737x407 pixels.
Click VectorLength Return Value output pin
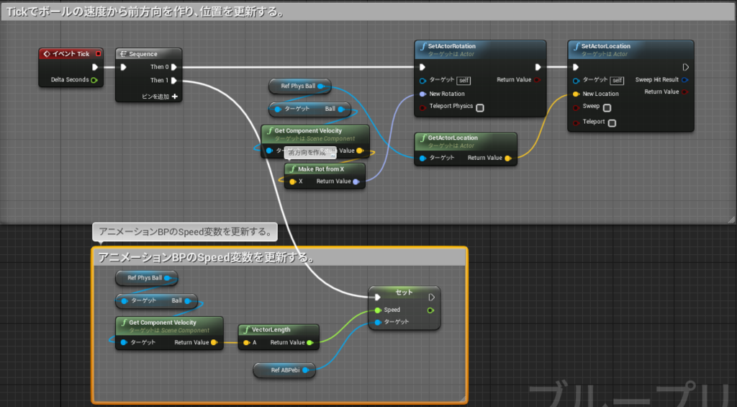309,343
